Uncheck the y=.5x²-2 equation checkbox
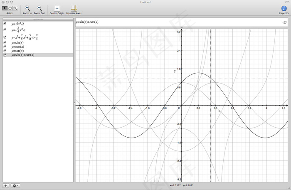291x190 pixels. 5,24
